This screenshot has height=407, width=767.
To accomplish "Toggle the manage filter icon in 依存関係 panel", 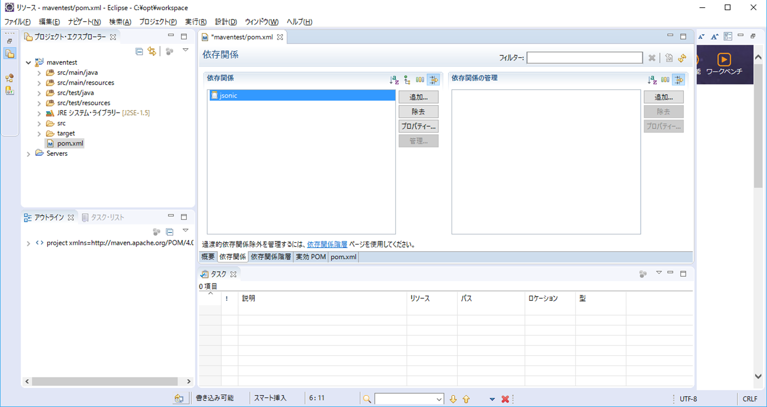I will pos(433,79).
